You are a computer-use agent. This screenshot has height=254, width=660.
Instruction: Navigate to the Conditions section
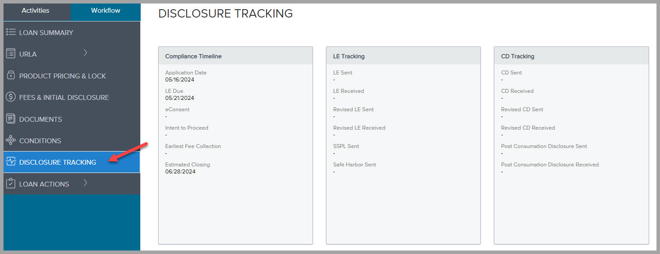(40, 140)
